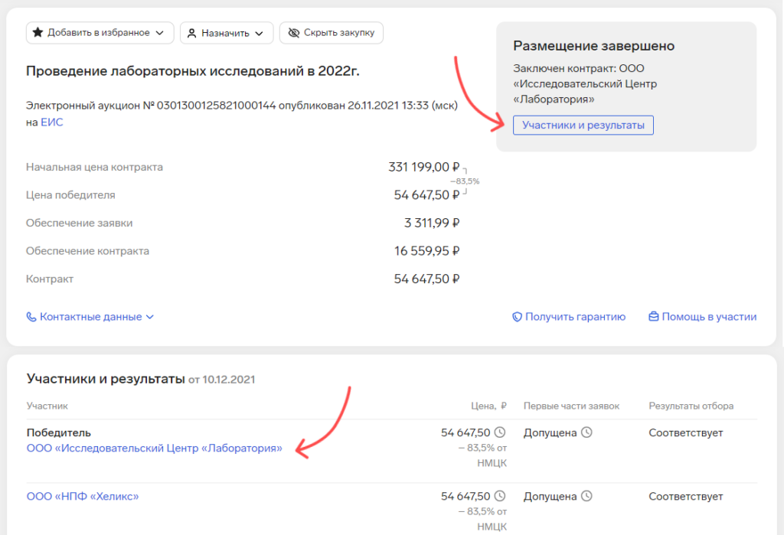Click the auction title Проведение лабораторных исследований
Image resolution: width=784 pixels, height=535 pixels.
tap(193, 71)
